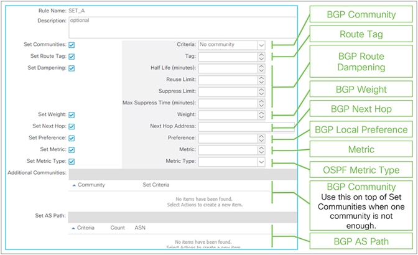The width and height of the screenshot is (418, 255).
Task: Click the Metric input field
Action: pyautogui.click(x=228, y=151)
